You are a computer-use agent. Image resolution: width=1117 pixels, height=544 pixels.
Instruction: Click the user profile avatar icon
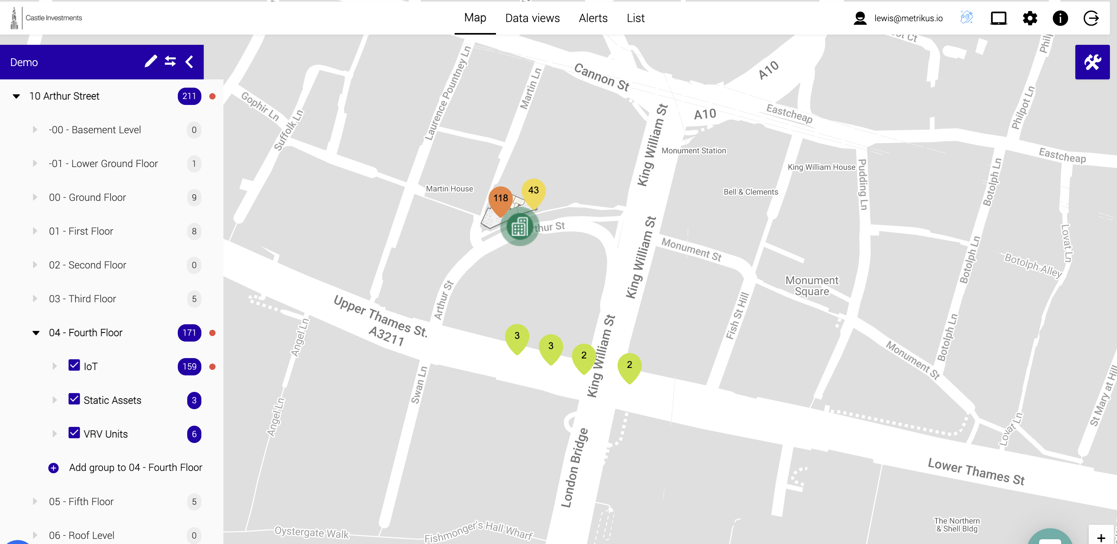click(860, 18)
